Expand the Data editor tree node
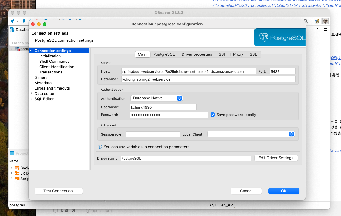The image size is (341, 216). click(x=31, y=93)
